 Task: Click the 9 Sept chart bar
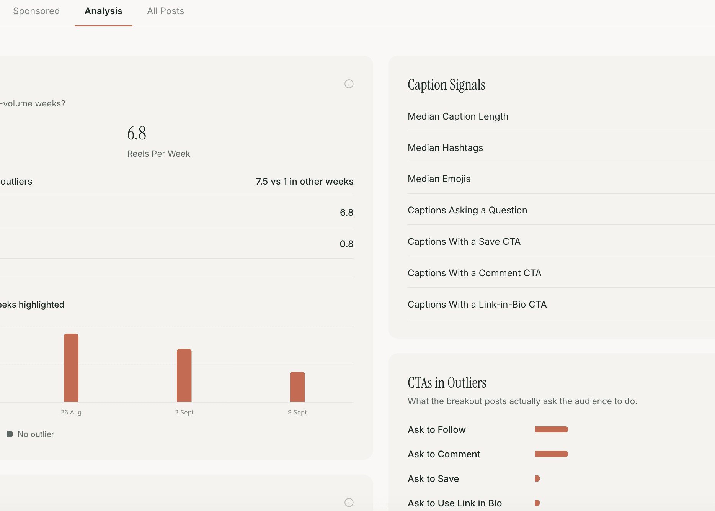tap(297, 387)
